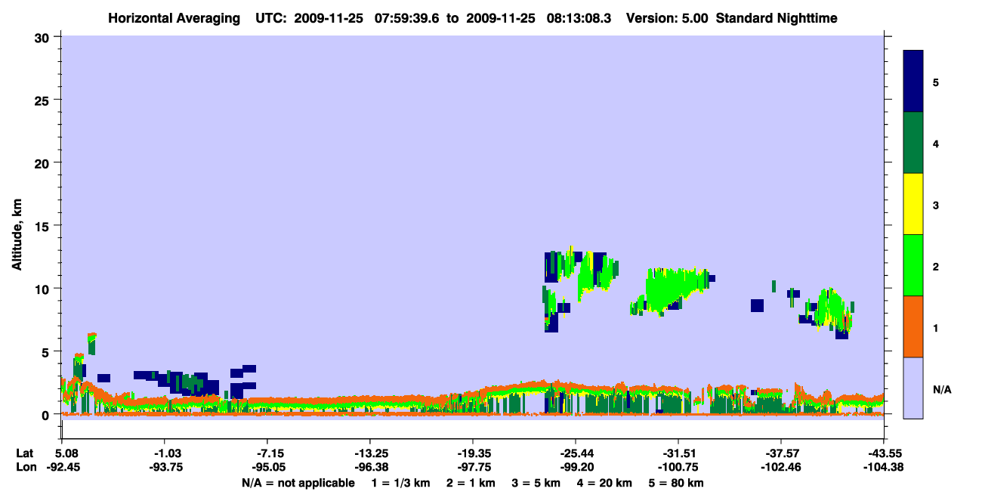The width and height of the screenshot is (982, 504).
Task: Click longitude value -95.05
Action: click(x=267, y=467)
